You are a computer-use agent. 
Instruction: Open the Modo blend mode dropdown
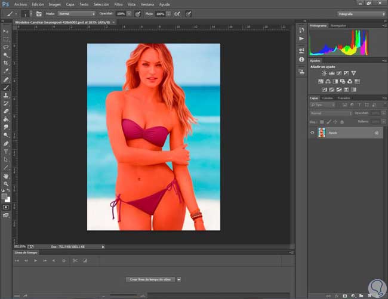pos(76,13)
